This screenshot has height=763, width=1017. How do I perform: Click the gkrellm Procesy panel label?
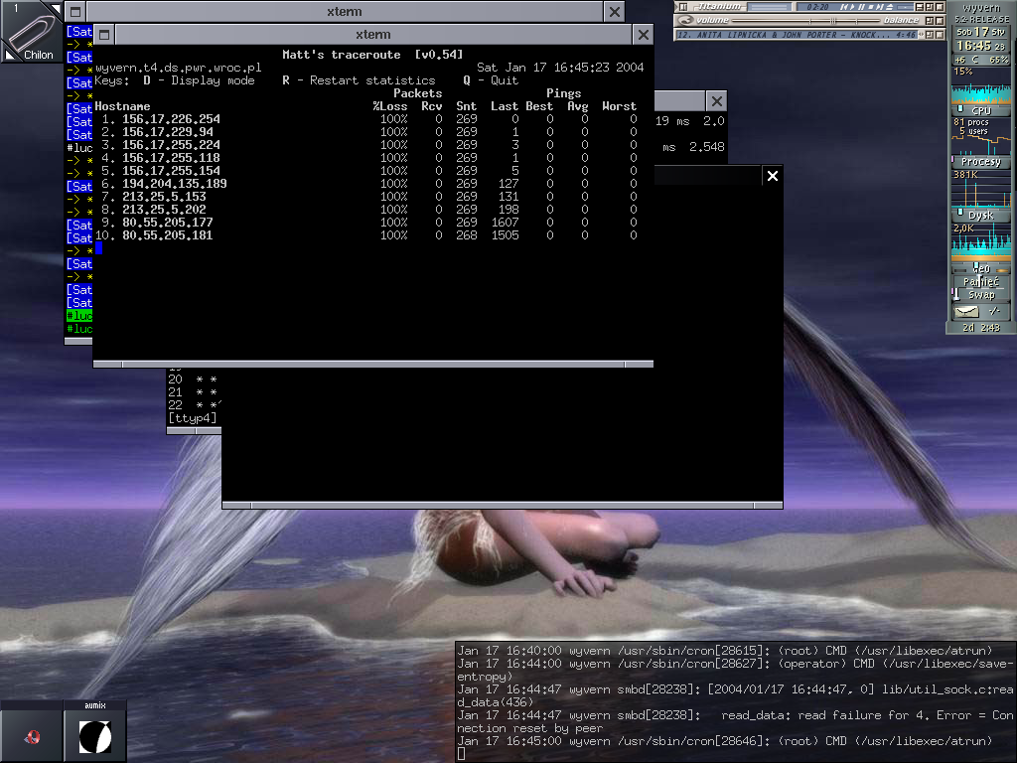tap(981, 162)
